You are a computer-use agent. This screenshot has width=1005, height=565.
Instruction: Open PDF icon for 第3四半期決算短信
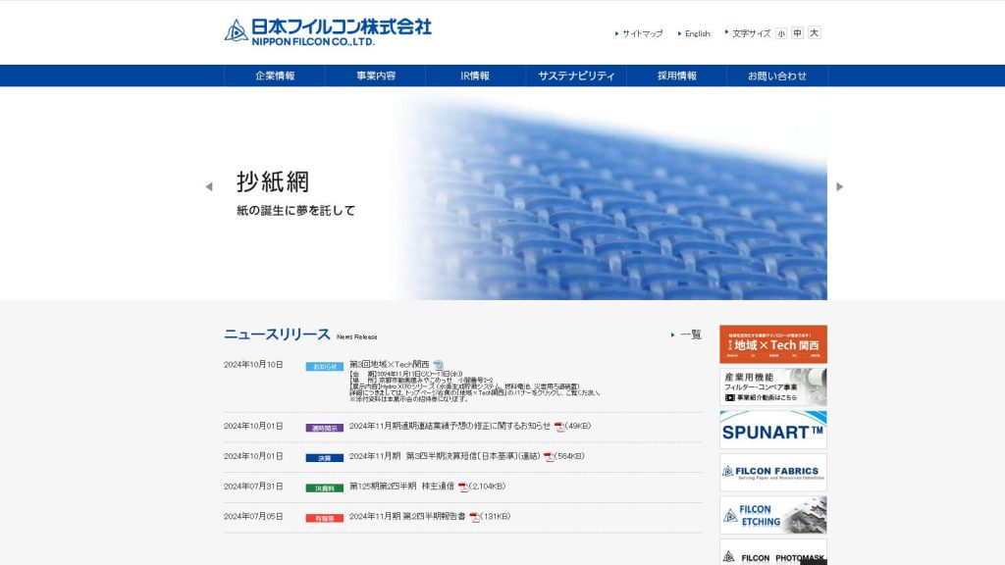tap(550, 457)
